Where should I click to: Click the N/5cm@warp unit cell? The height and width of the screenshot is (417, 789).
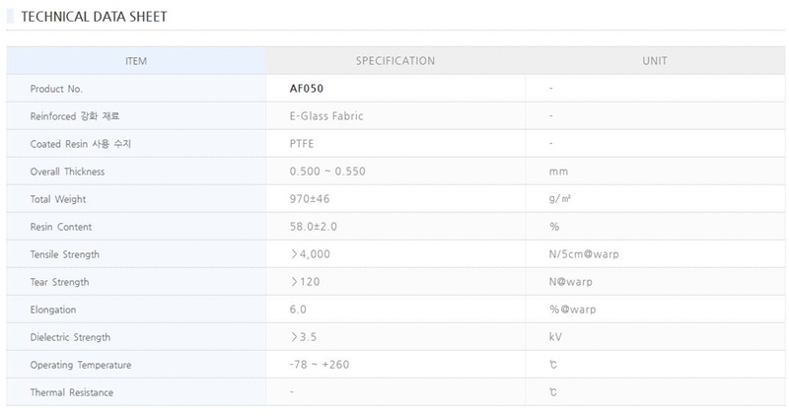tap(584, 254)
